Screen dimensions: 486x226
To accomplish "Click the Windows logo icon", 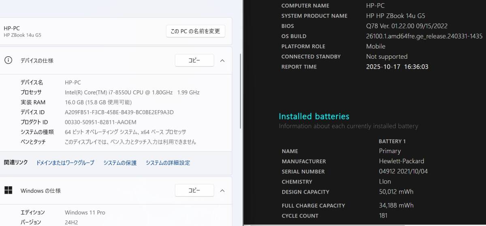I will tap(8, 190).
